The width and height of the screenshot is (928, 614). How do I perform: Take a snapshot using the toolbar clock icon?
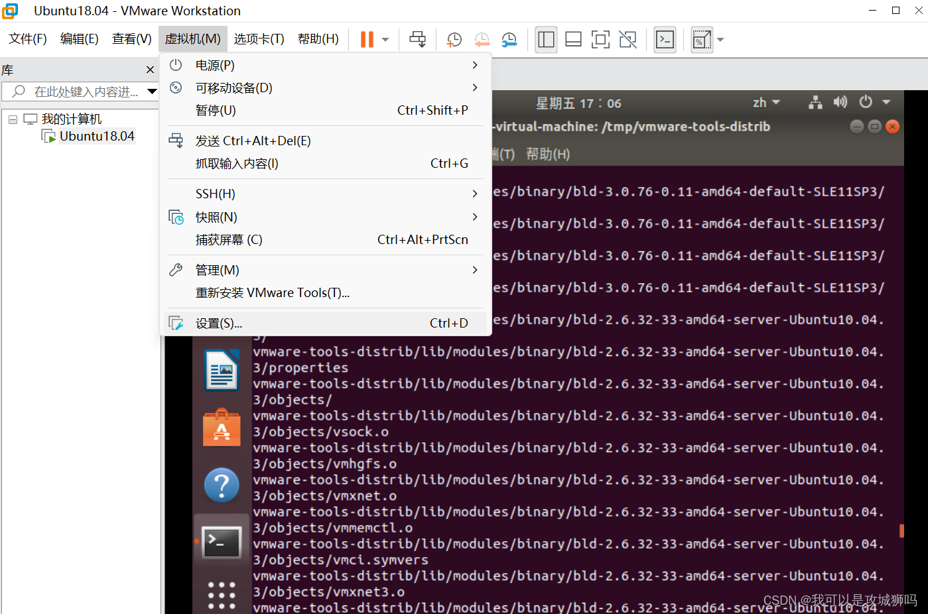pos(454,40)
